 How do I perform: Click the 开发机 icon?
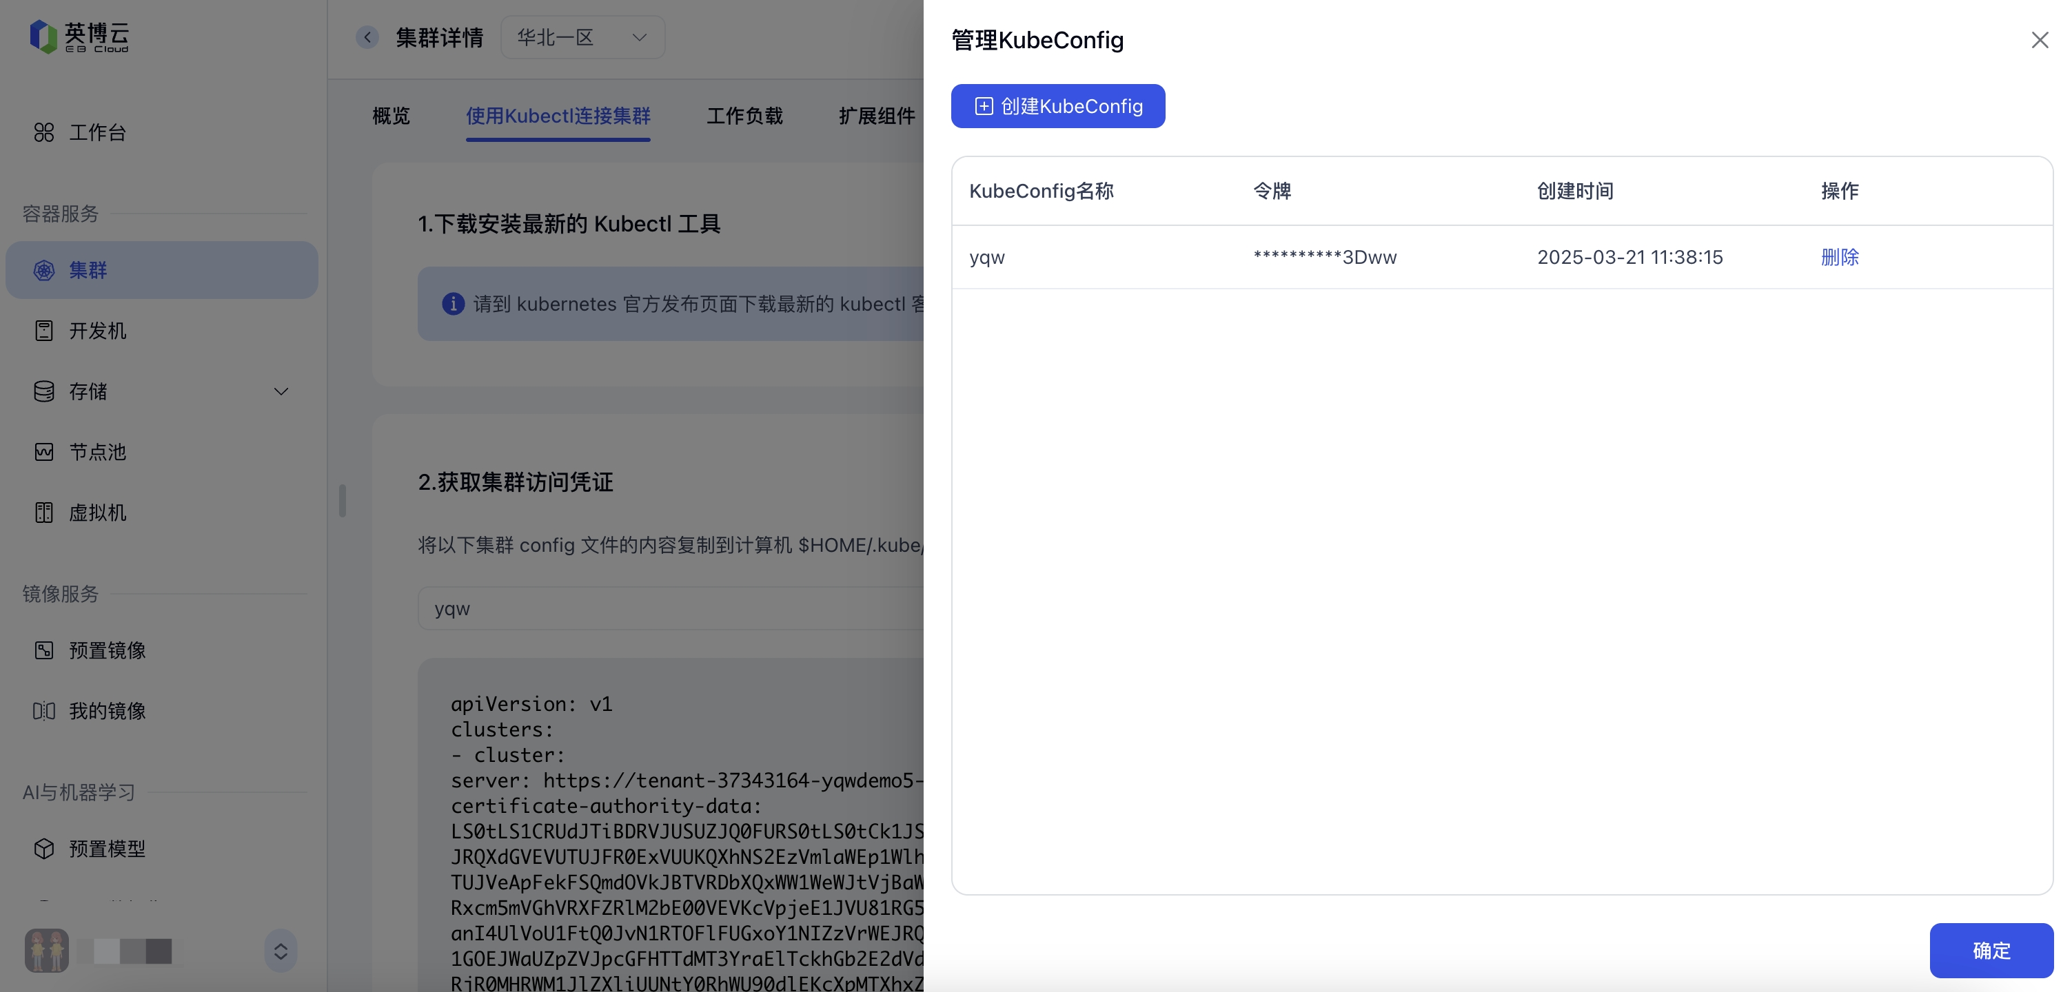point(43,331)
